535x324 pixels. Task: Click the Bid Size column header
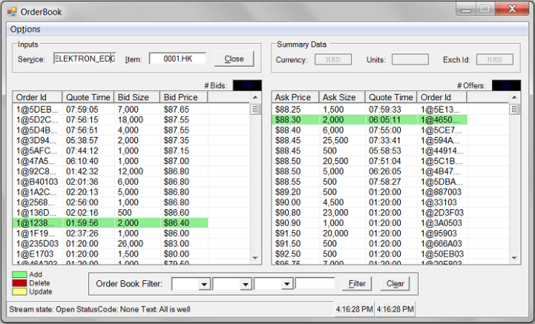[x=137, y=97]
